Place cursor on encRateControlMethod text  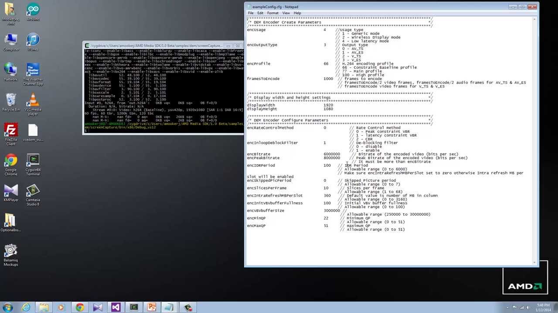(x=270, y=128)
